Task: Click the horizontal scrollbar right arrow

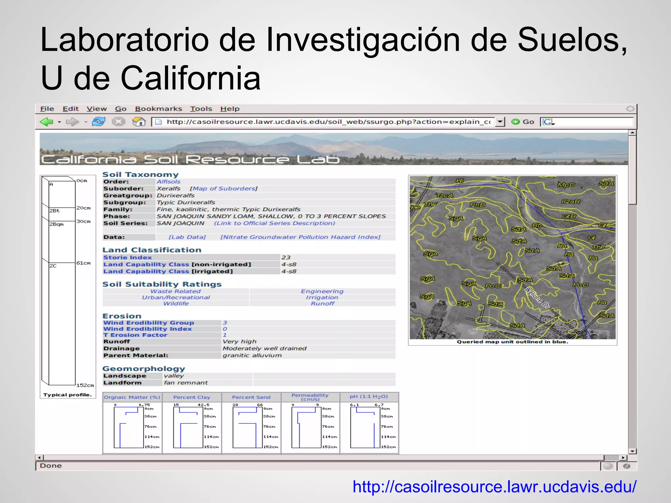Action: 623,457
